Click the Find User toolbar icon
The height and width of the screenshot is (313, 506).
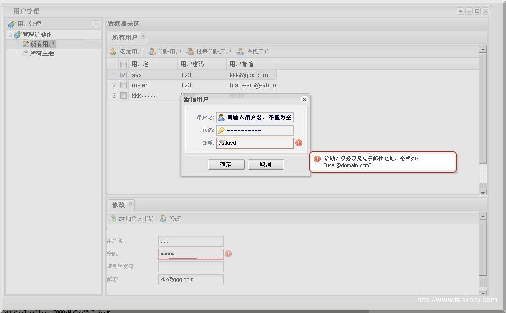[240, 52]
